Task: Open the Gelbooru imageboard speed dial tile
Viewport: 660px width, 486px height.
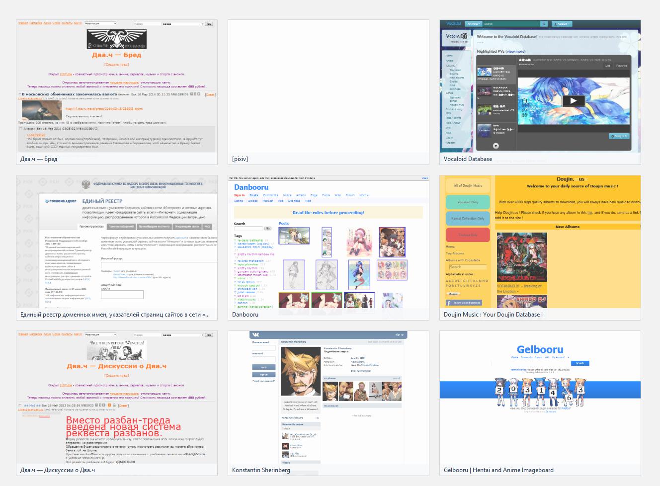Action: pyautogui.click(x=540, y=403)
